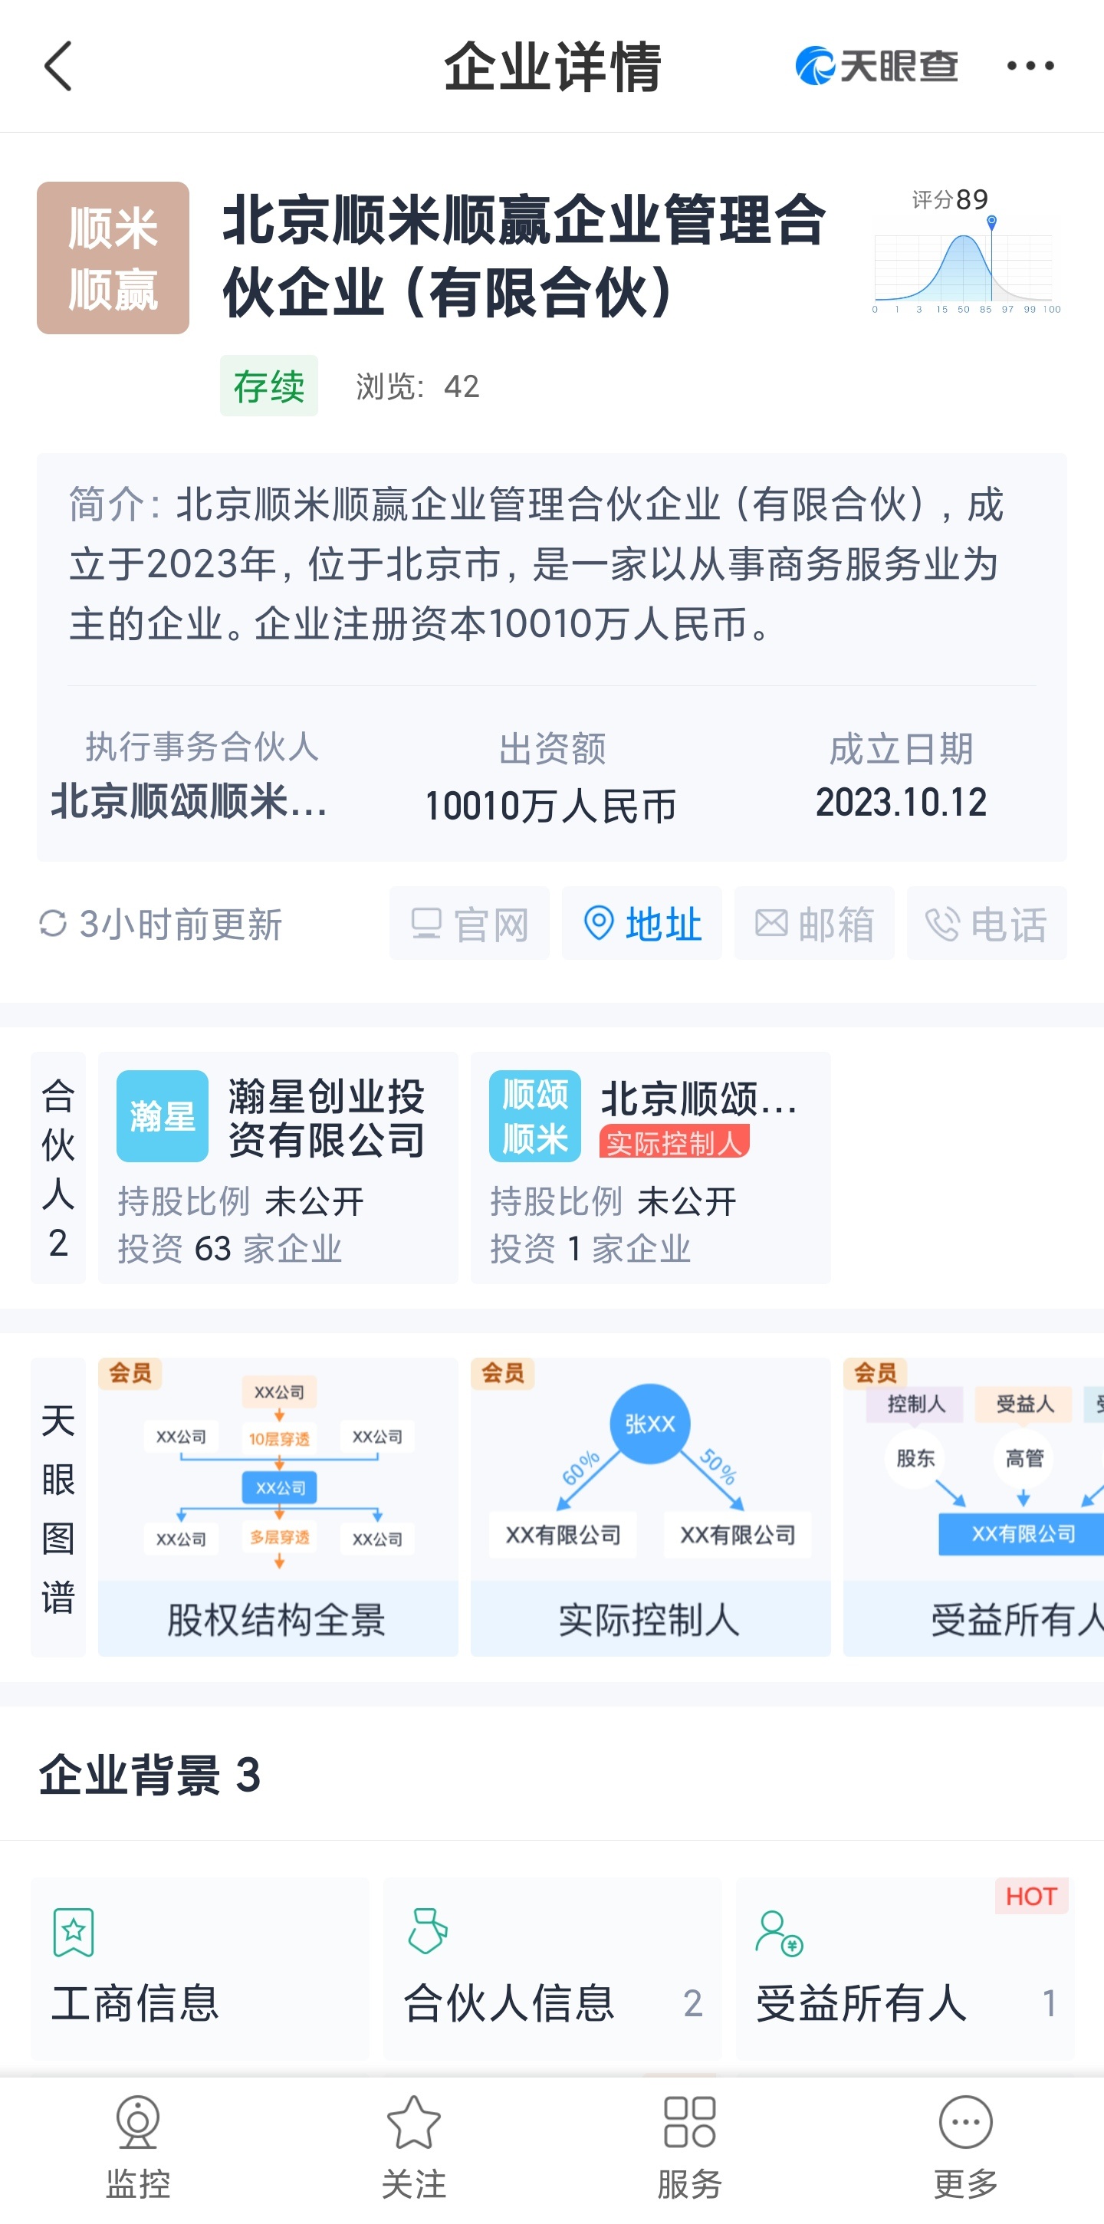1104x2224 pixels.
Task: Open the 监控 monitor tab
Action: pyautogui.click(x=138, y=2148)
